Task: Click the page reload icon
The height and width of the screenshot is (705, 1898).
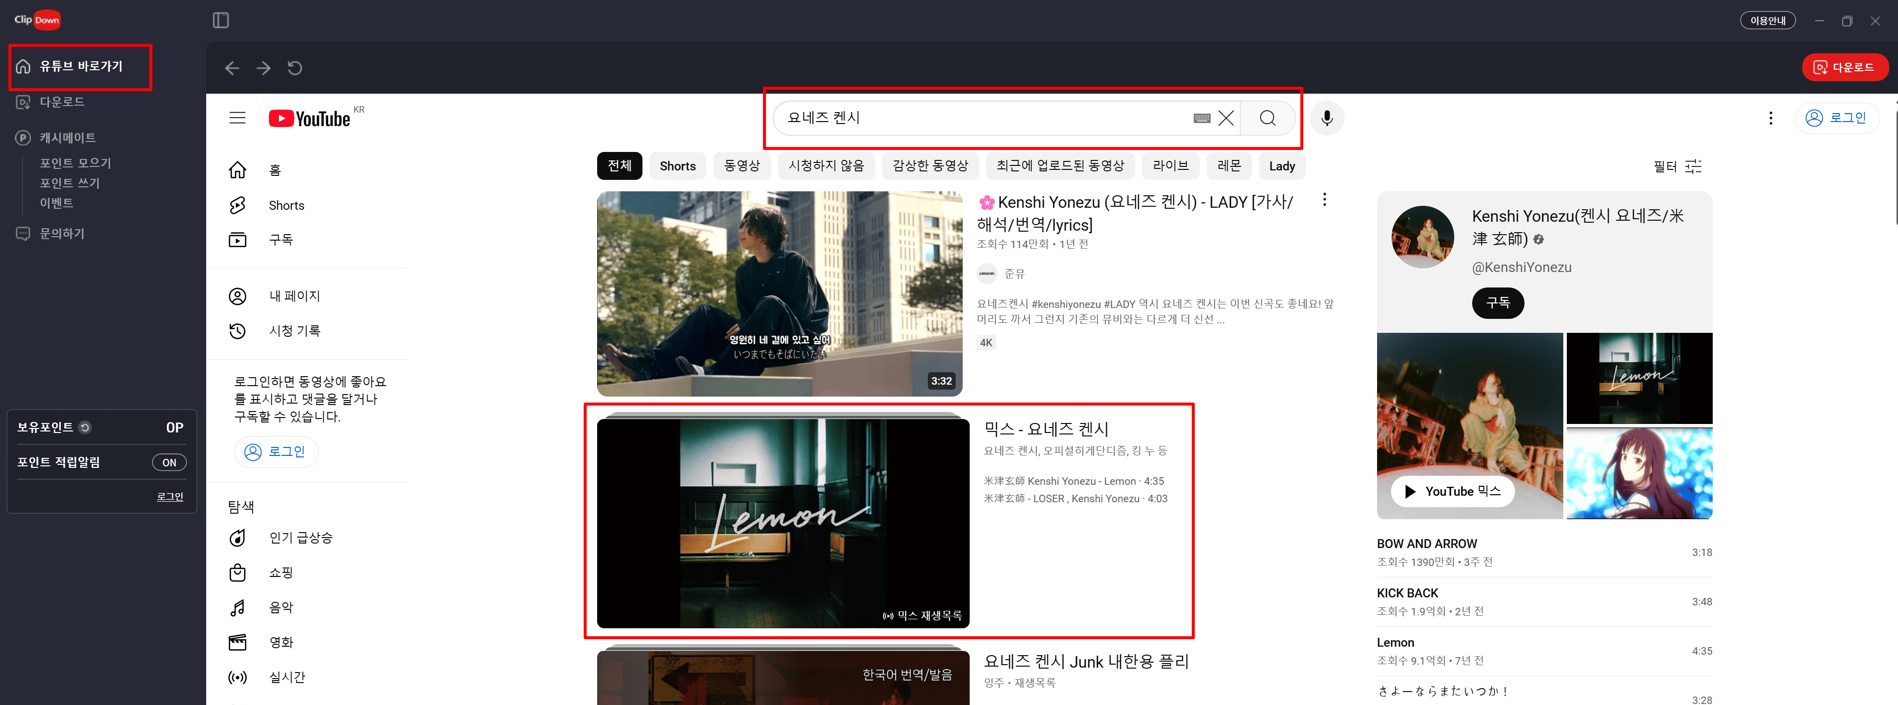Action: pyautogui.click(x=295, y=68)
